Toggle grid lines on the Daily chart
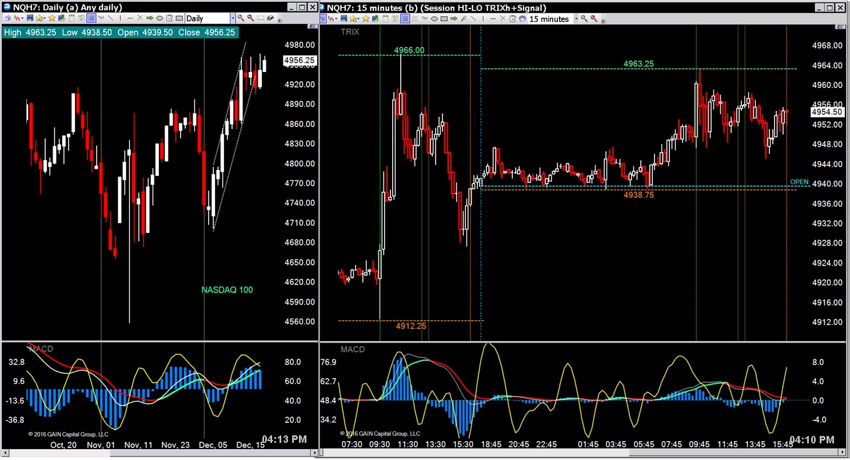Image resolution: width=850 pixels, height=460 pixels. click(x=91, y=18)
